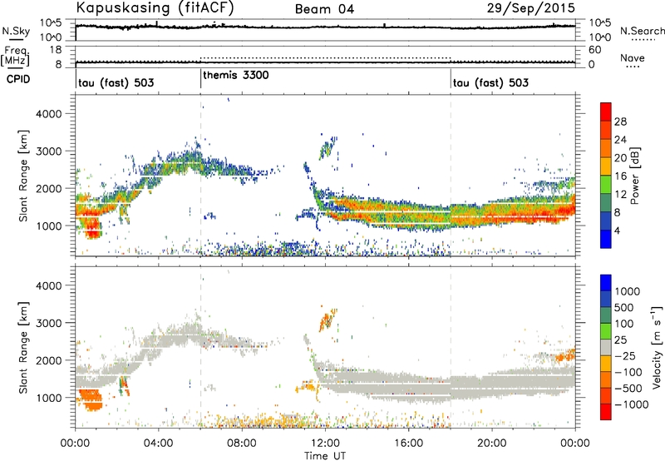Click the 'themis 3300' CPID label
Screen dimensions: 665x461
tap(236, 76)
